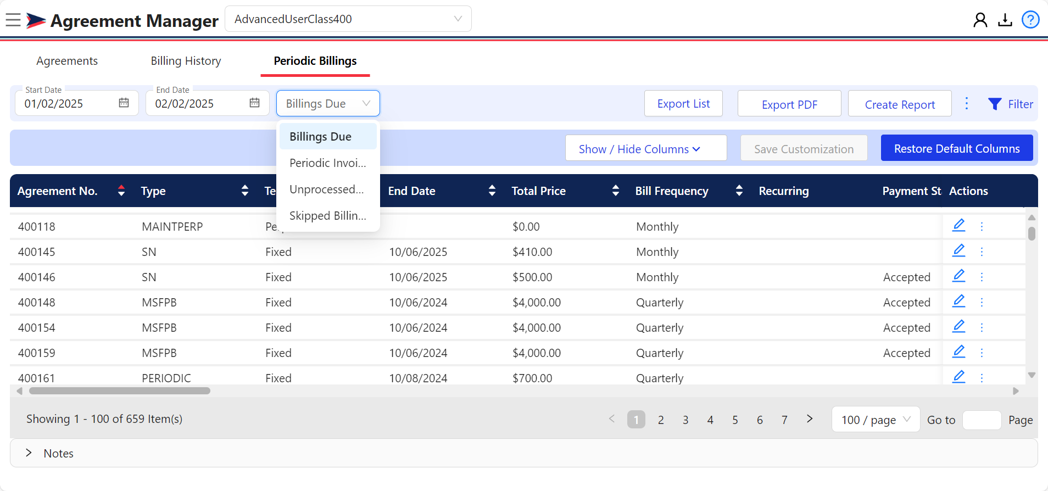Open row actions menu for 400118
The height and width of the screenshot is (491, 1048).
982,226
